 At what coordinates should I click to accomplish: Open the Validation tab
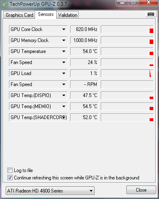[68, 15]
